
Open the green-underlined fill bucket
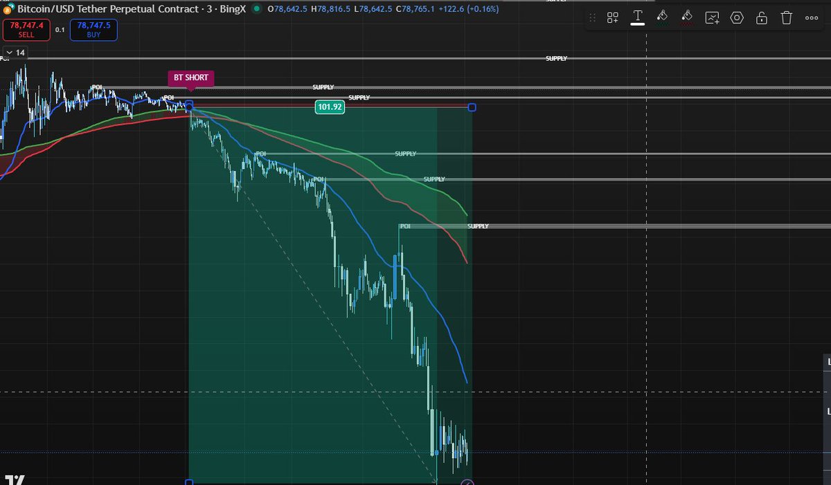pos(662,17)
